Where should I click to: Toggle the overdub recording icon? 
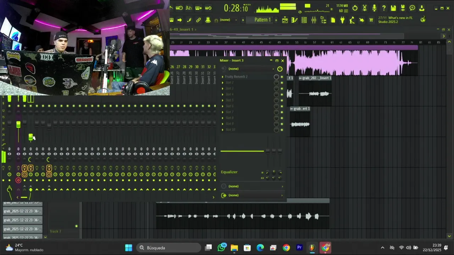coord(199,8)
